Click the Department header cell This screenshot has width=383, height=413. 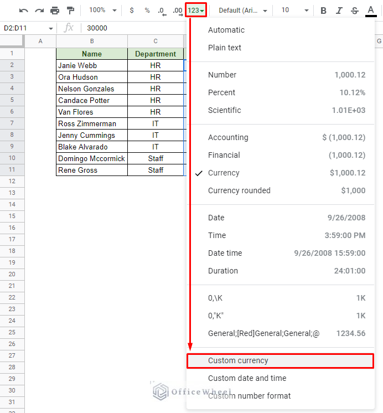(x=156, y=54)
